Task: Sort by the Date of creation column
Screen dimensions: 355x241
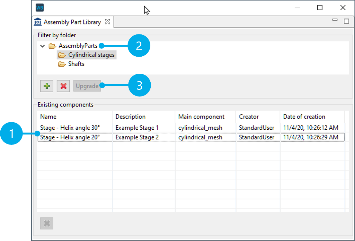Action: (304, 117)
